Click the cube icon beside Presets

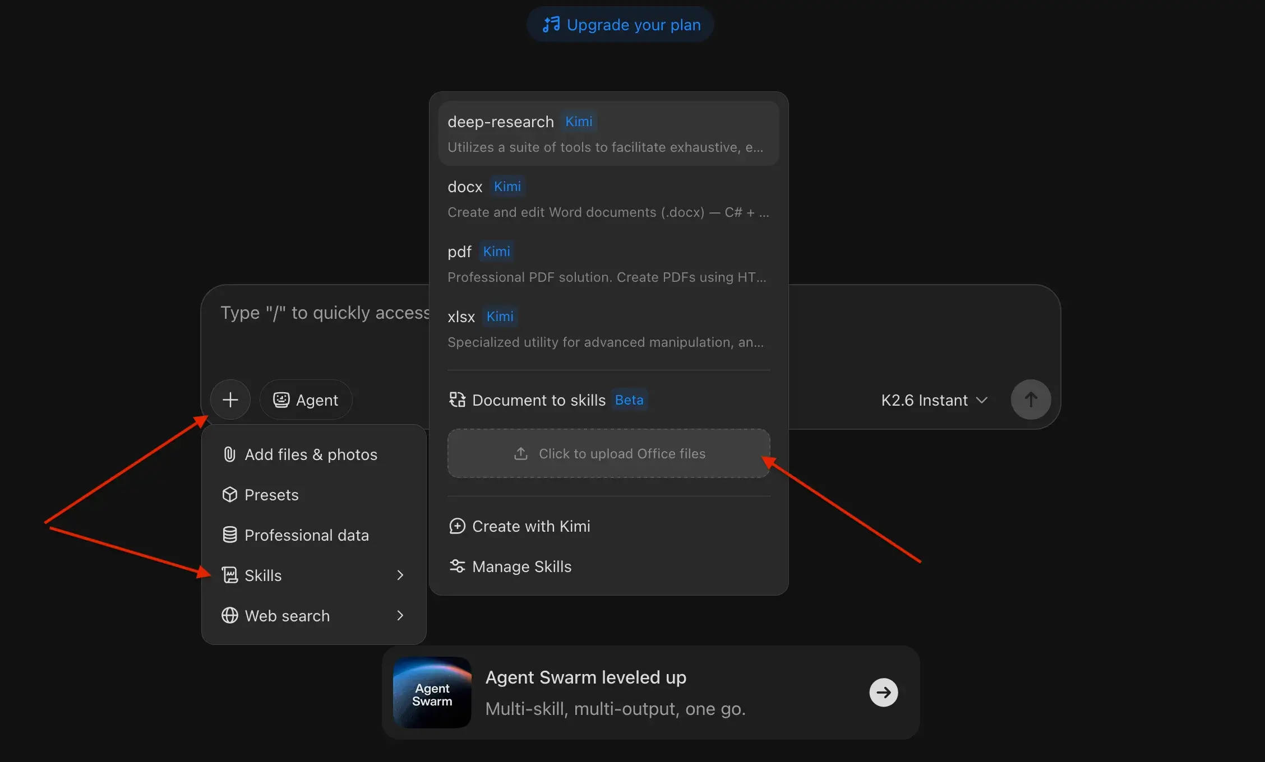click(229, 495)
